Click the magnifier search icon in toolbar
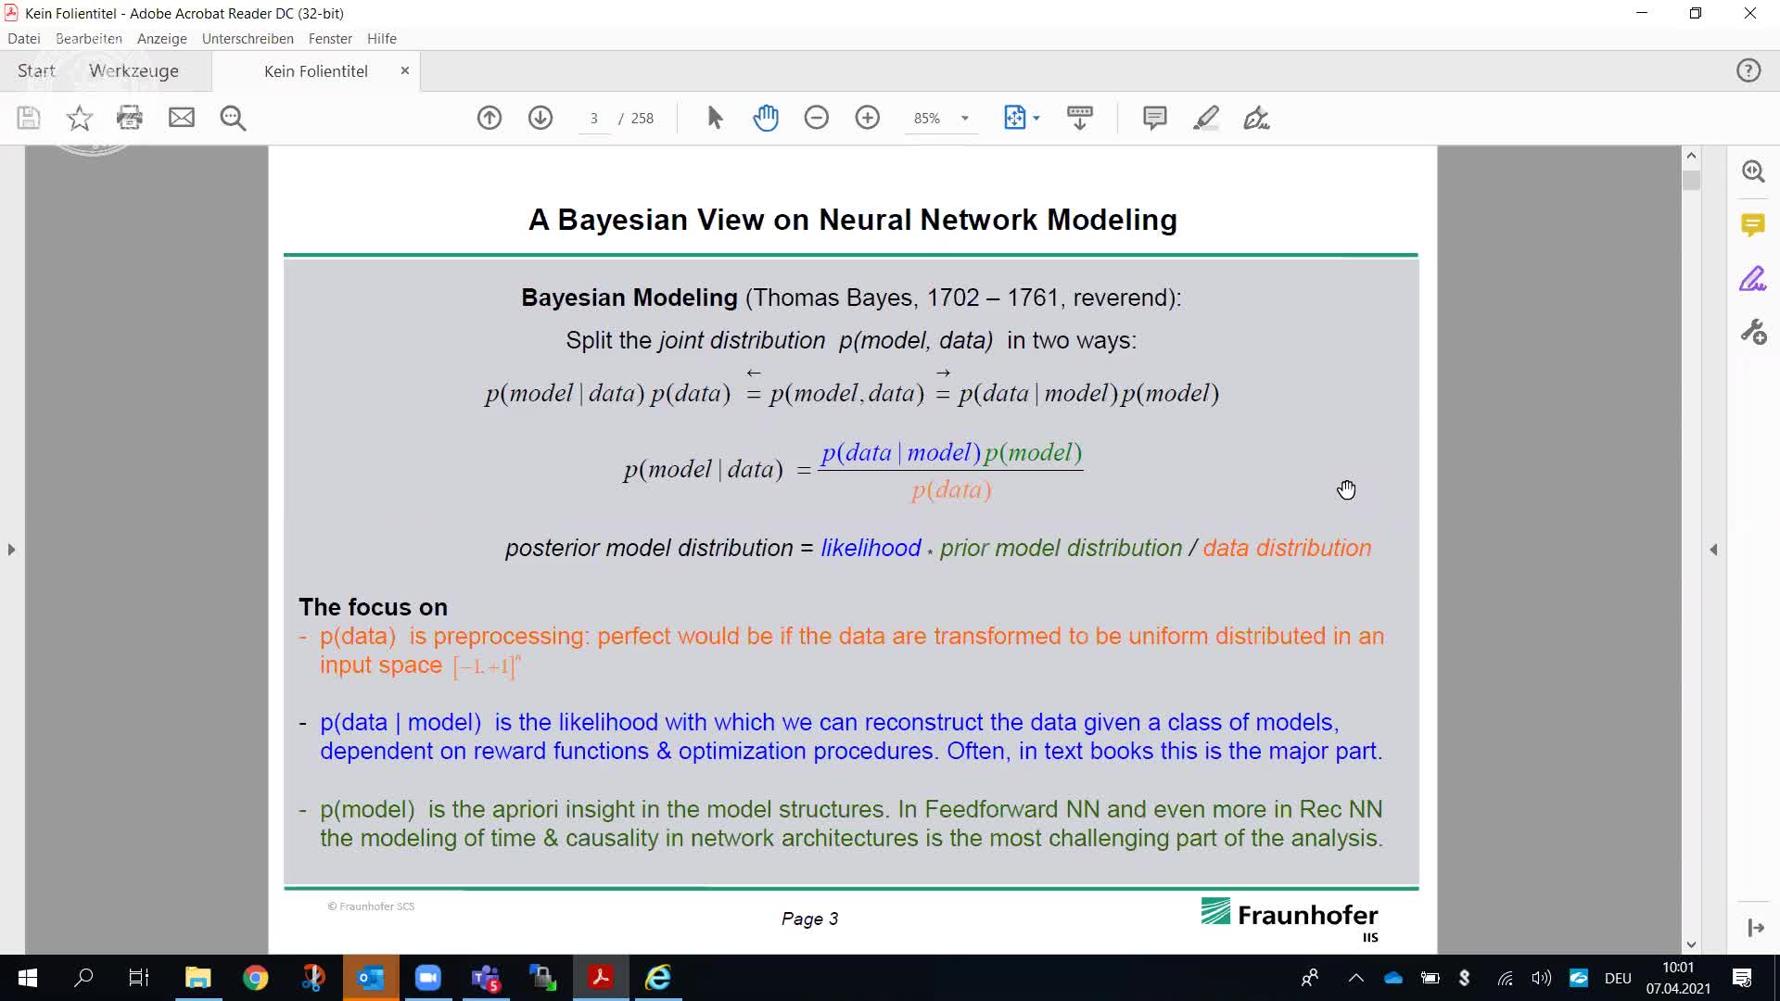Viewport: 1780px width, 1001px height. 233,118
